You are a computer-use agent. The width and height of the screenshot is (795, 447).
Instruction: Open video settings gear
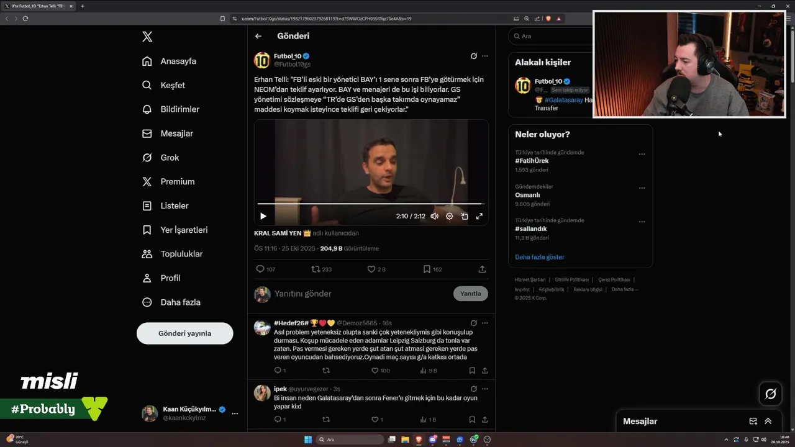[x=449, y=216]
